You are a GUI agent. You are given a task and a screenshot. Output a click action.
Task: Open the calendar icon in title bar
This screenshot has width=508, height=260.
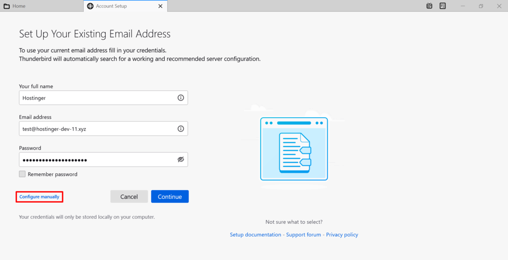coord(429,6)
